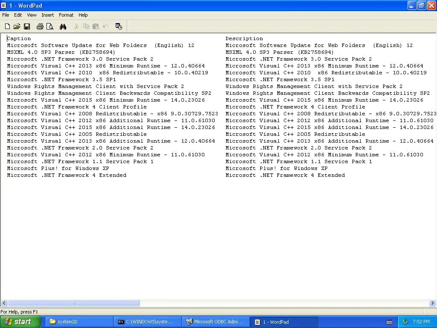Click Rights Management Client with Service Pack 2 under Description
Screen dimensions: 437x328
click(x=314, y=86)
